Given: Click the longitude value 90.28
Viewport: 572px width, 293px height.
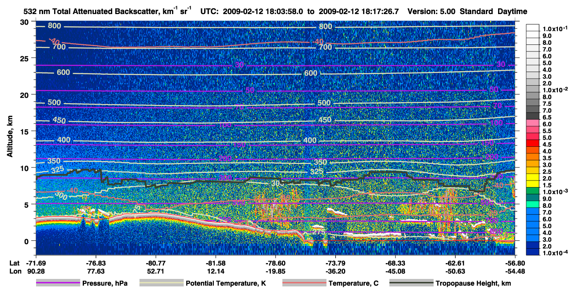Looking at the screenshot, I should (x=37, y=271).
